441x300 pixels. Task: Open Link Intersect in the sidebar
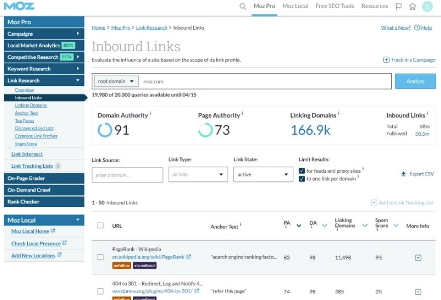[x=27, y=154]
